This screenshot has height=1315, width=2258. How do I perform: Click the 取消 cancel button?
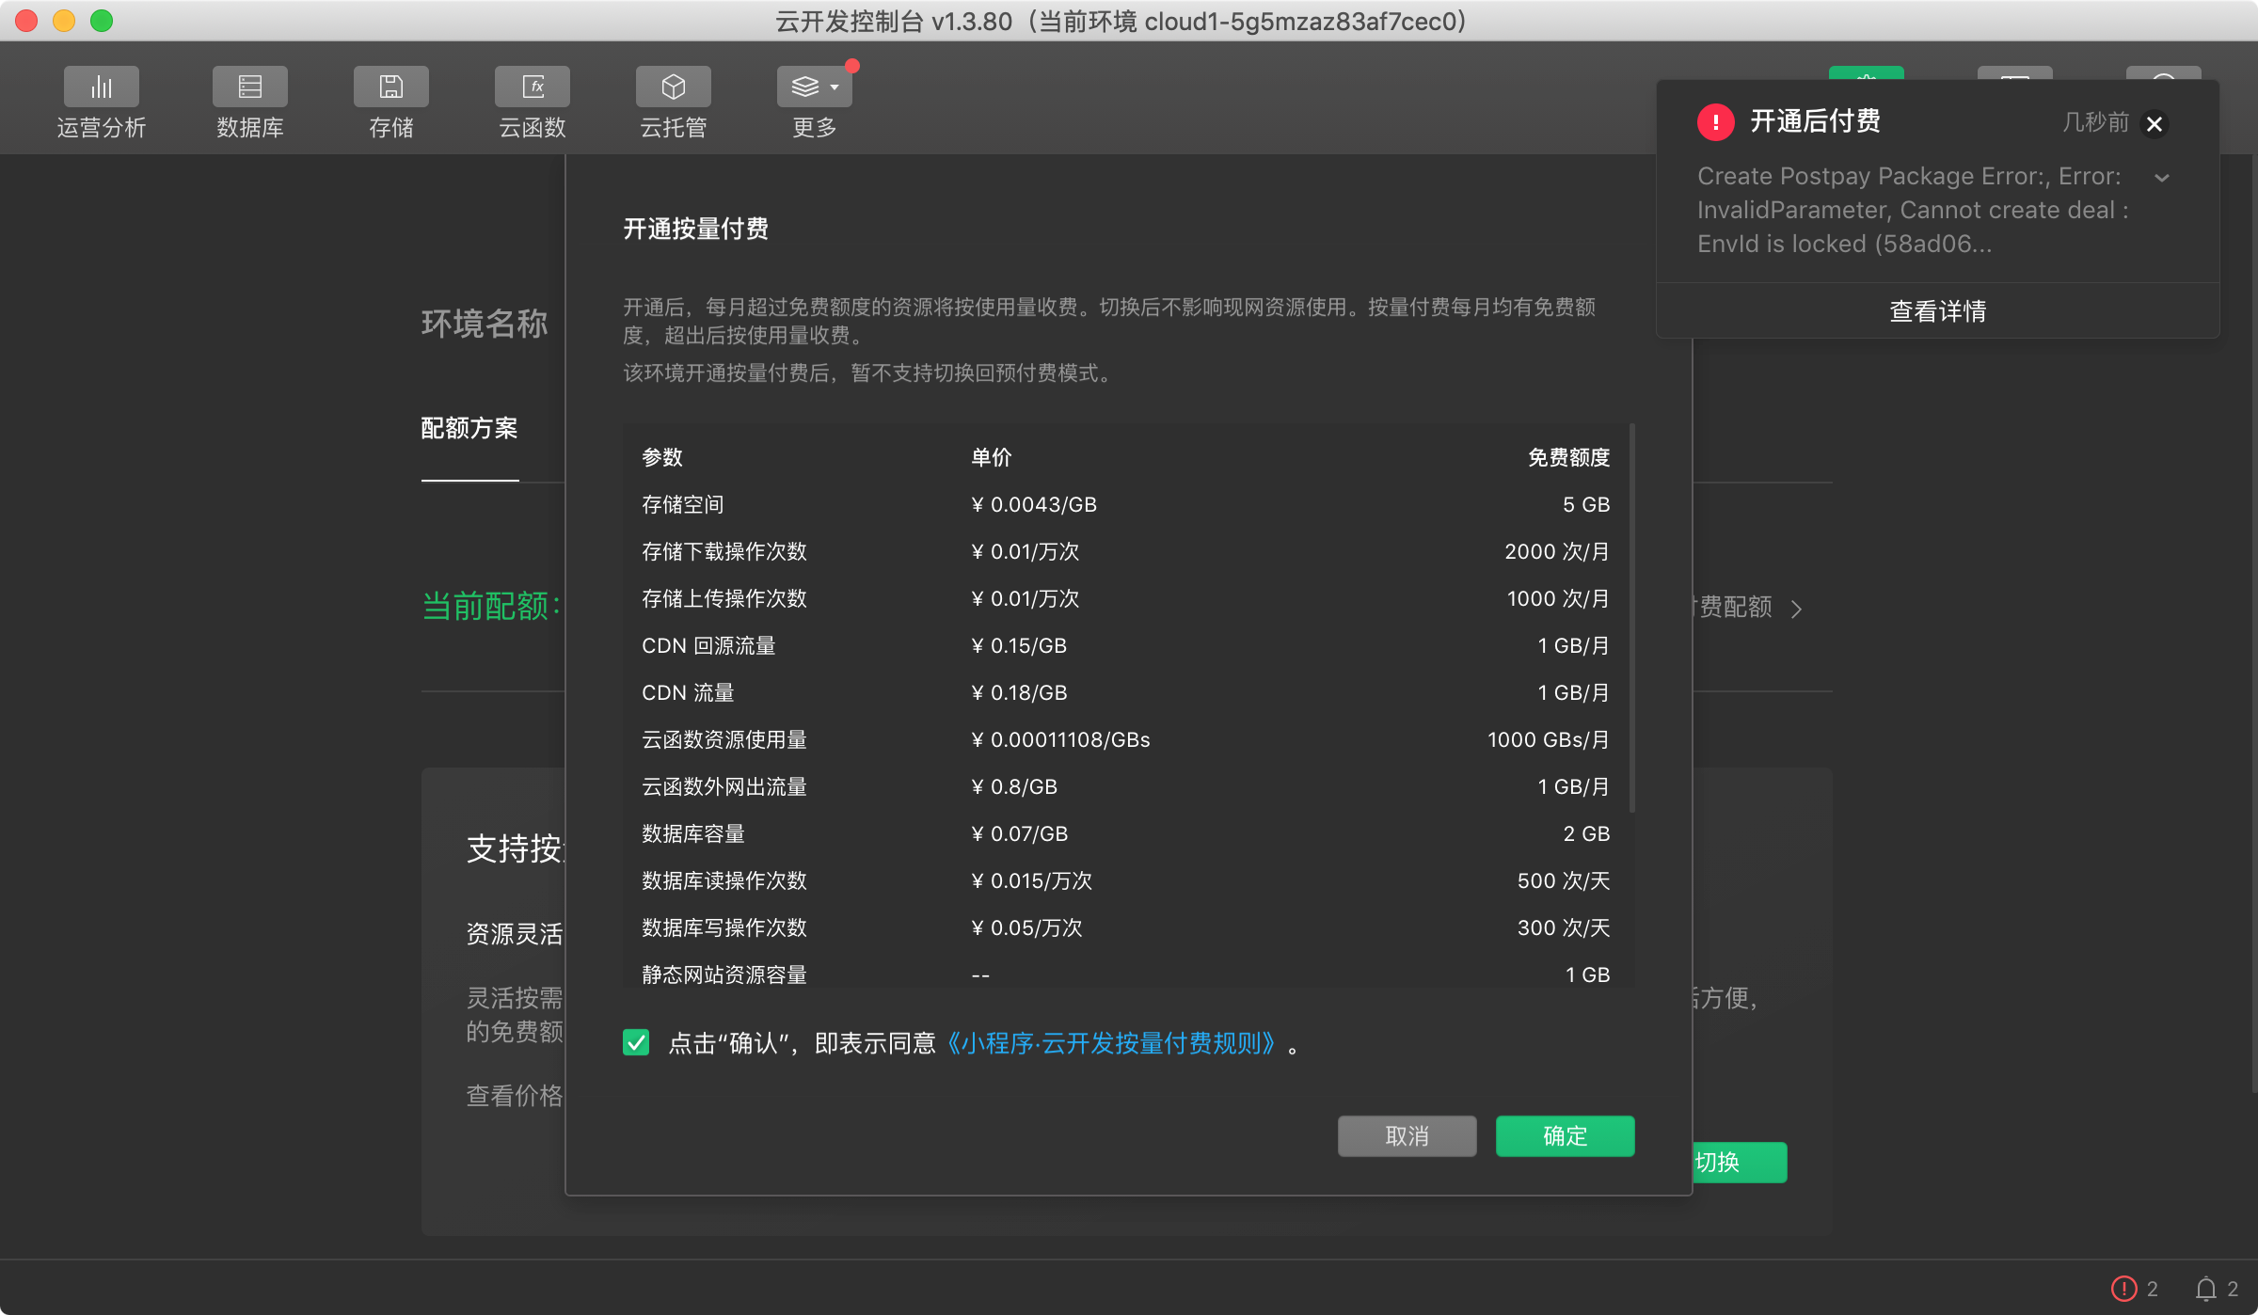1407,1136
